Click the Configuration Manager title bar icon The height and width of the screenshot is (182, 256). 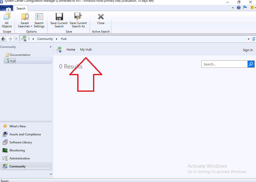click(2, 1)
